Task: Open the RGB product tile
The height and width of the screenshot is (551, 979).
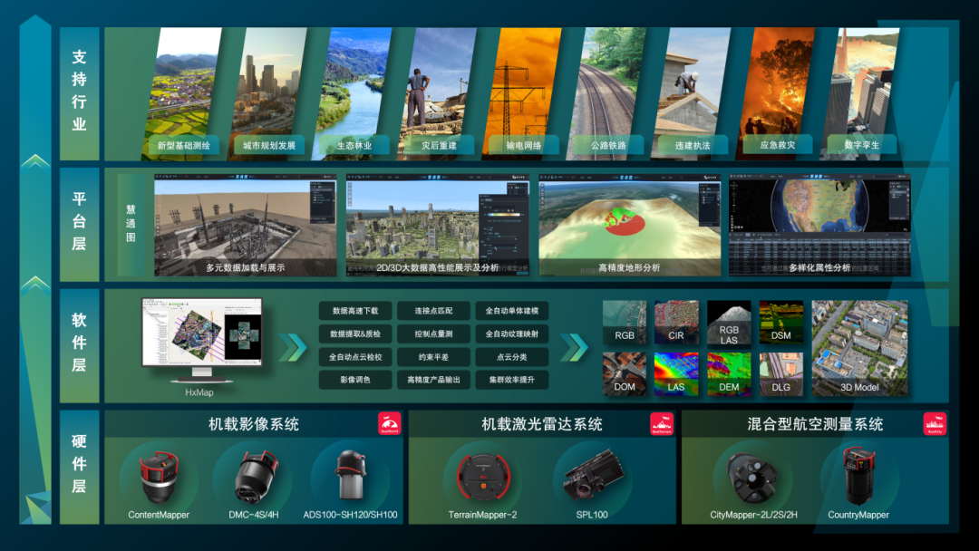Action: pos(625,322)
